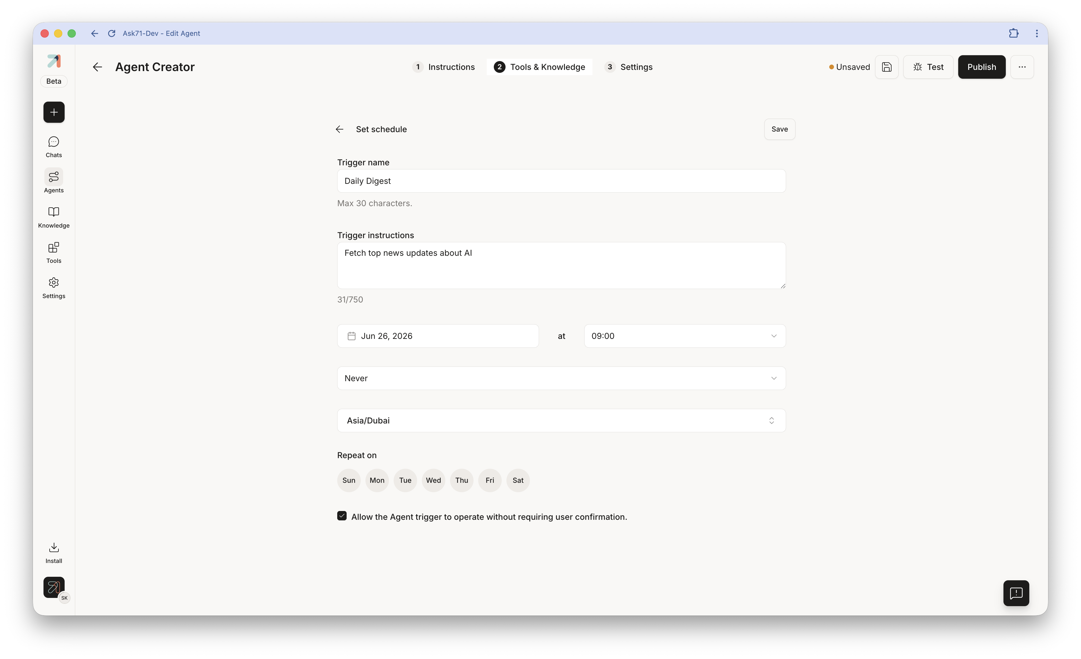
Task: Click the 31/750 character counter
Action: click(350, 300)
